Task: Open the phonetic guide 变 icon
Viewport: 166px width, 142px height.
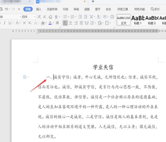Action: click(x=56, y=17)
